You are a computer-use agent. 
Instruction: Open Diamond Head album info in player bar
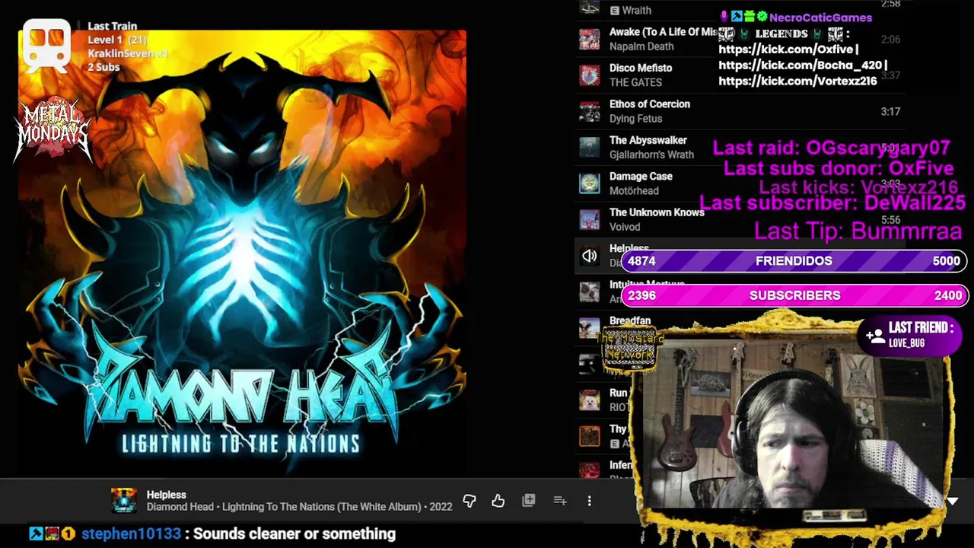coord(299,507)
